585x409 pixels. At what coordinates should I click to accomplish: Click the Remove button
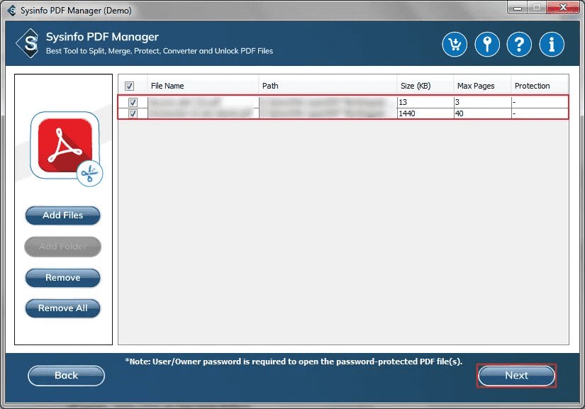tap(62, 278)
